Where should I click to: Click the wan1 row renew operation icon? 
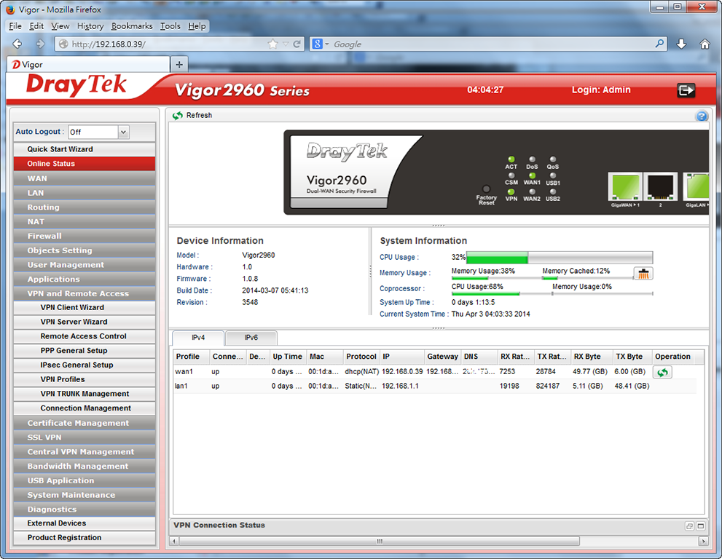pos(662,372)
